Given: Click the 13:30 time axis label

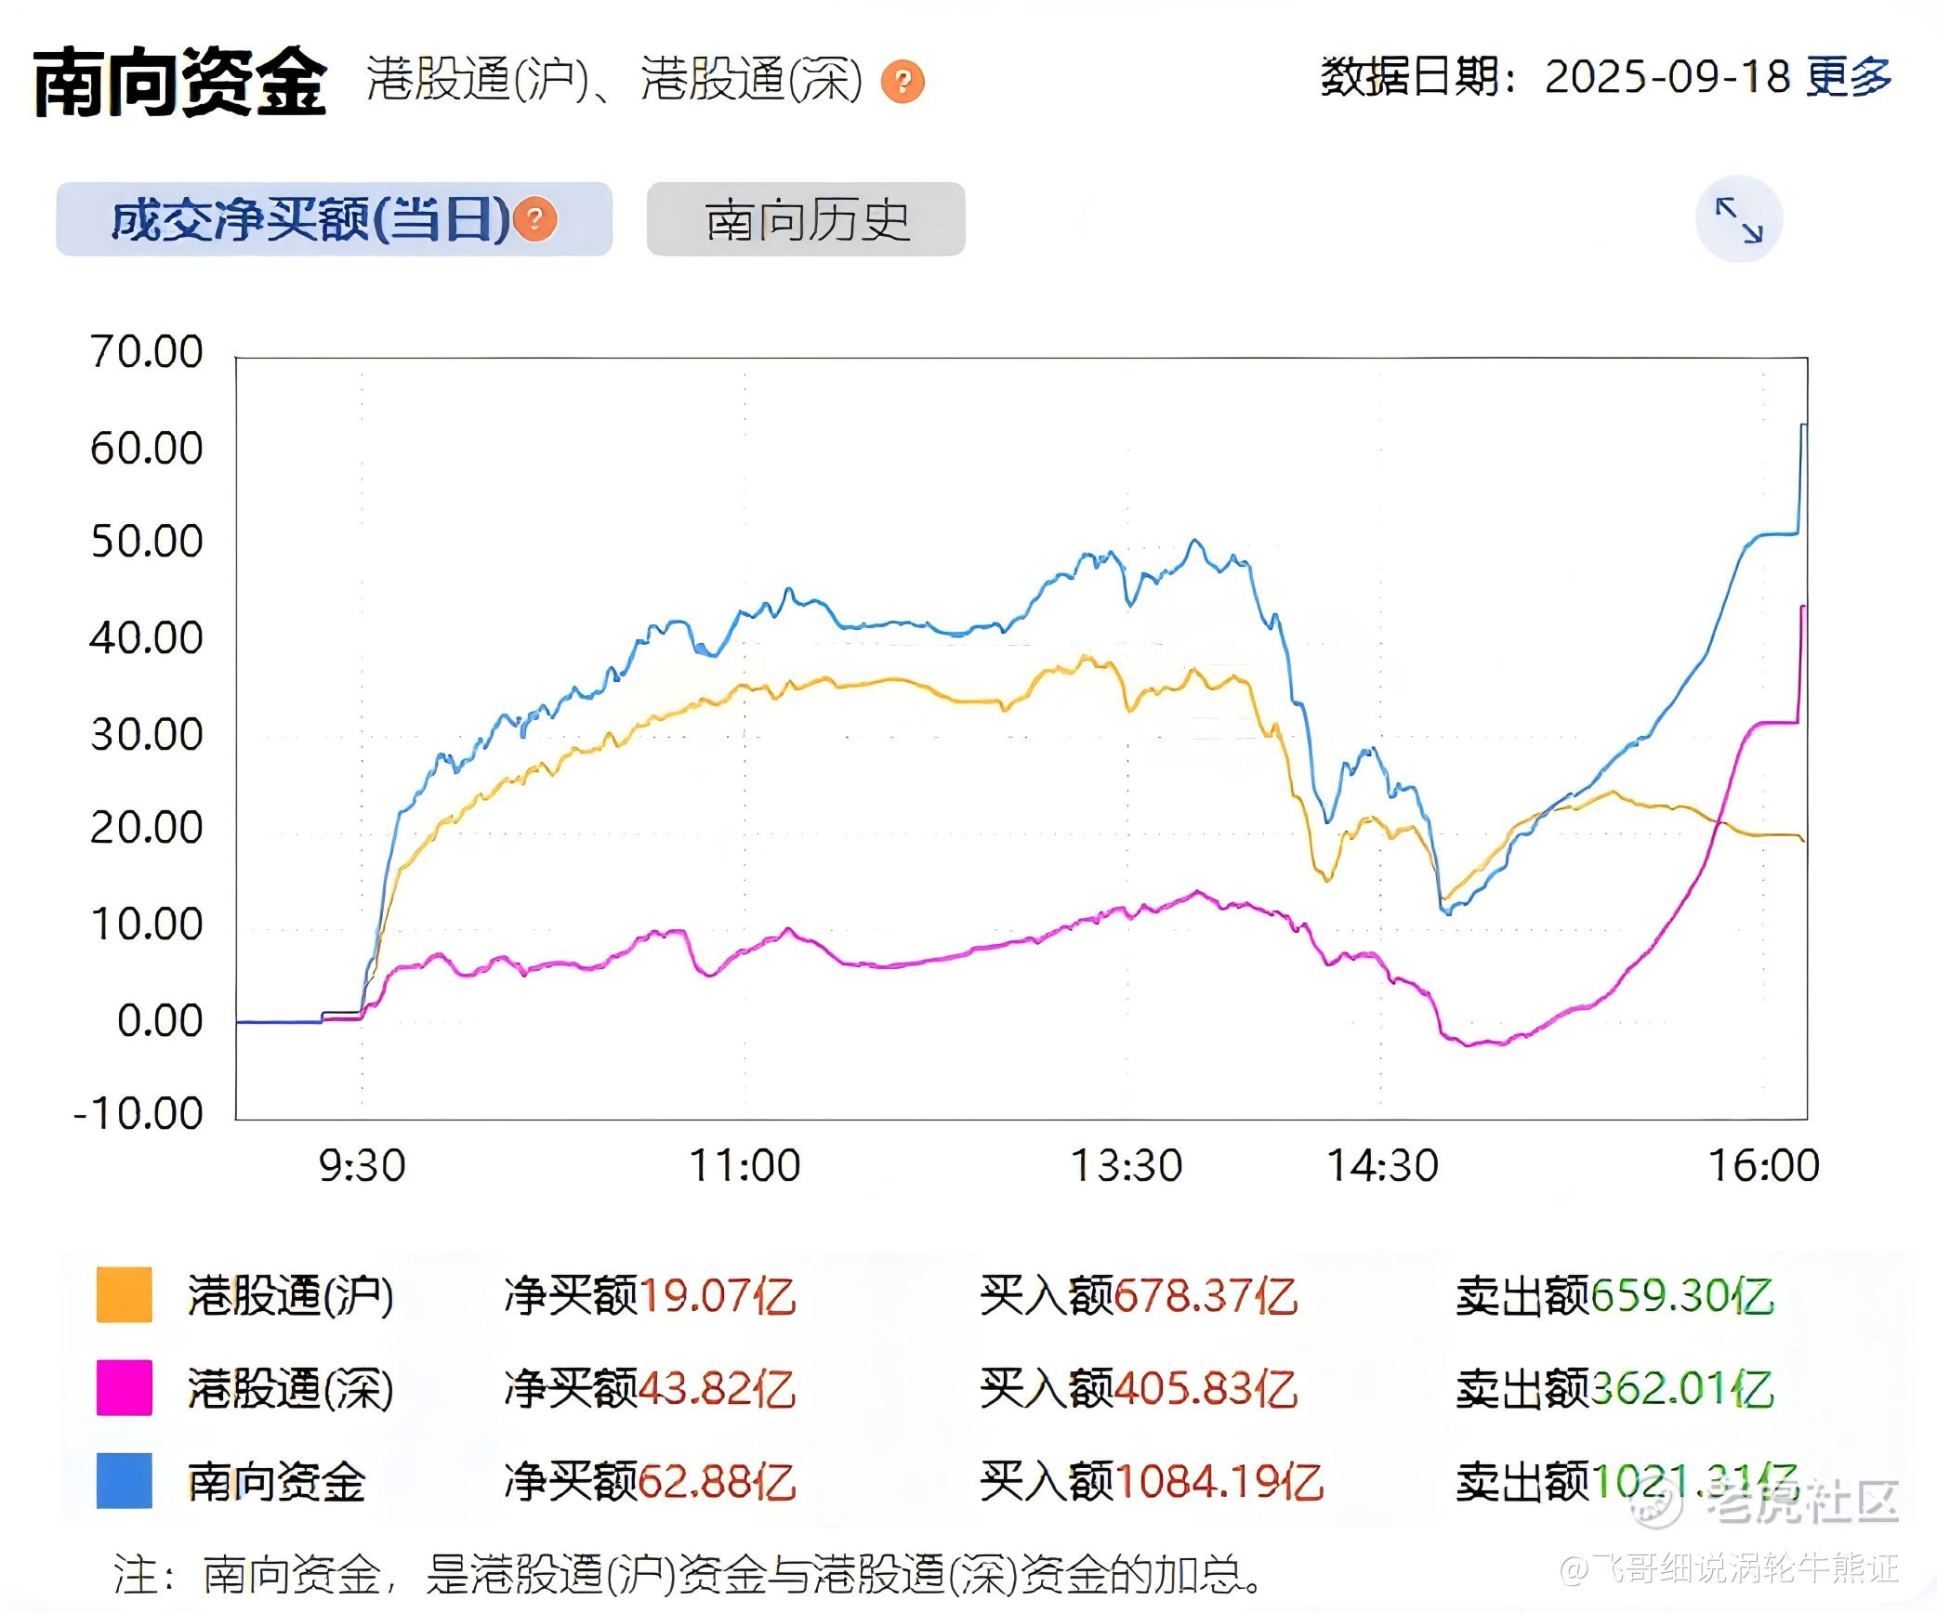Looking at the screenshot, I should tap(1127, 1165).
